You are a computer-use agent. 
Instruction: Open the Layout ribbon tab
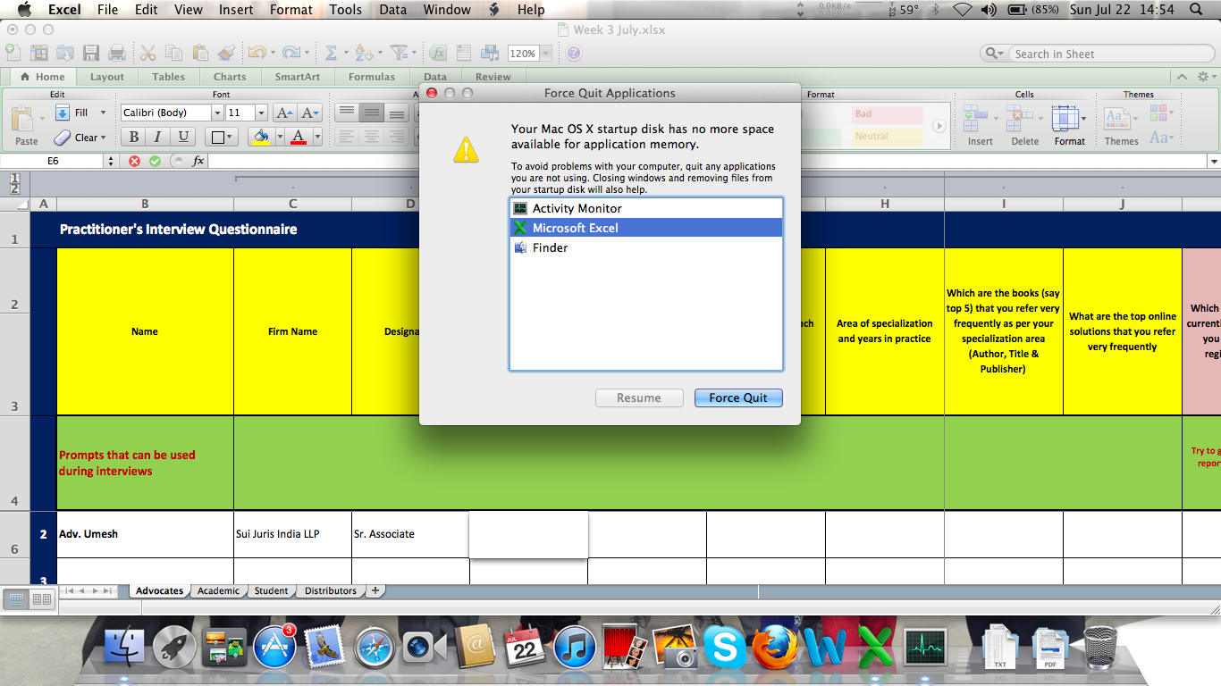107,77
